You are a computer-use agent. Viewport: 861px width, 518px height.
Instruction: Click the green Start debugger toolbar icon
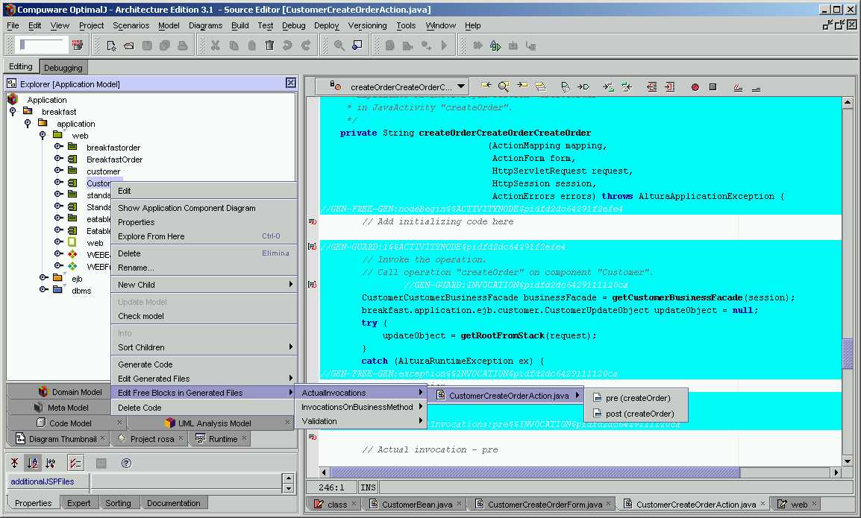point(495,45)
